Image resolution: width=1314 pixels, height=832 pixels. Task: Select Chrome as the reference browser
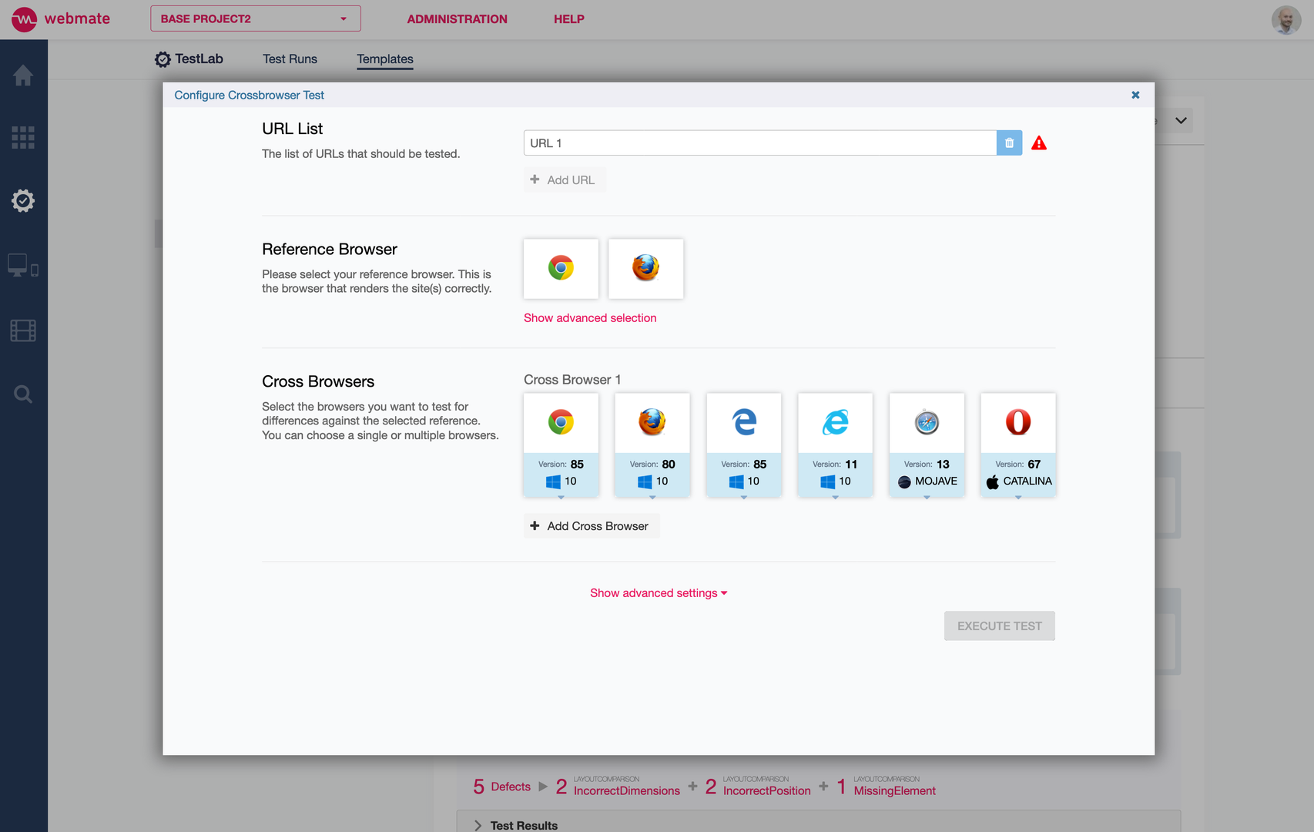[561, 268]
